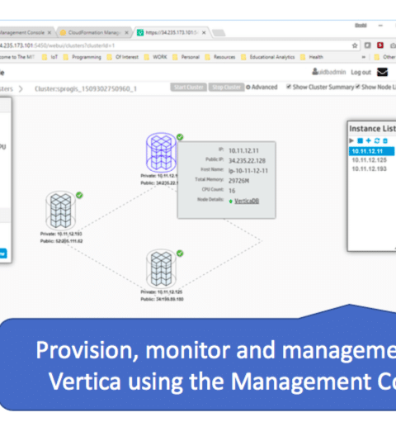Click the uidbadmin username
The height and width of the screenshot is (422, 396).
[332, 72]
